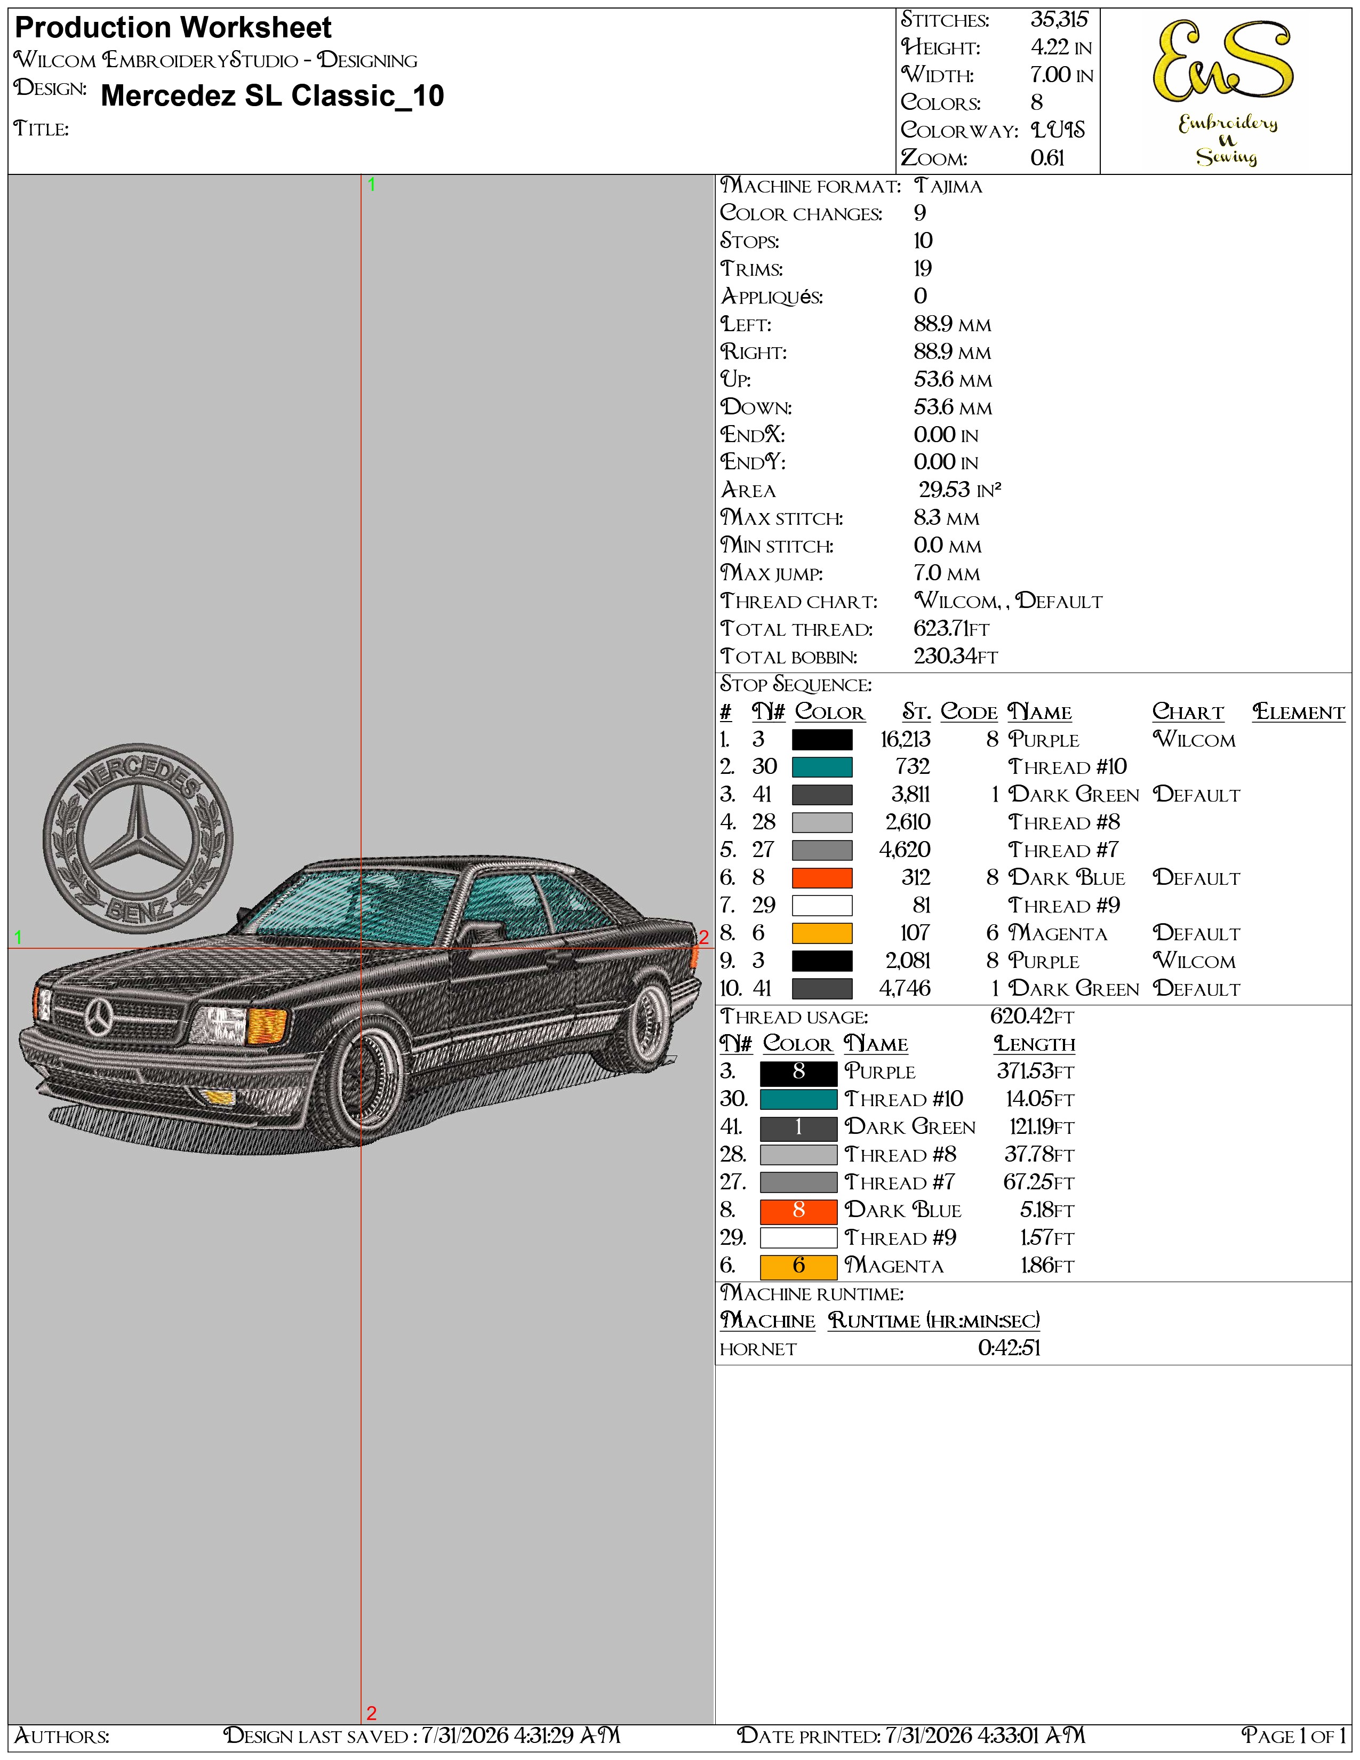Click the Trims value 19
This screenshot has height=1760, width=1360.
tap(923, 269)
